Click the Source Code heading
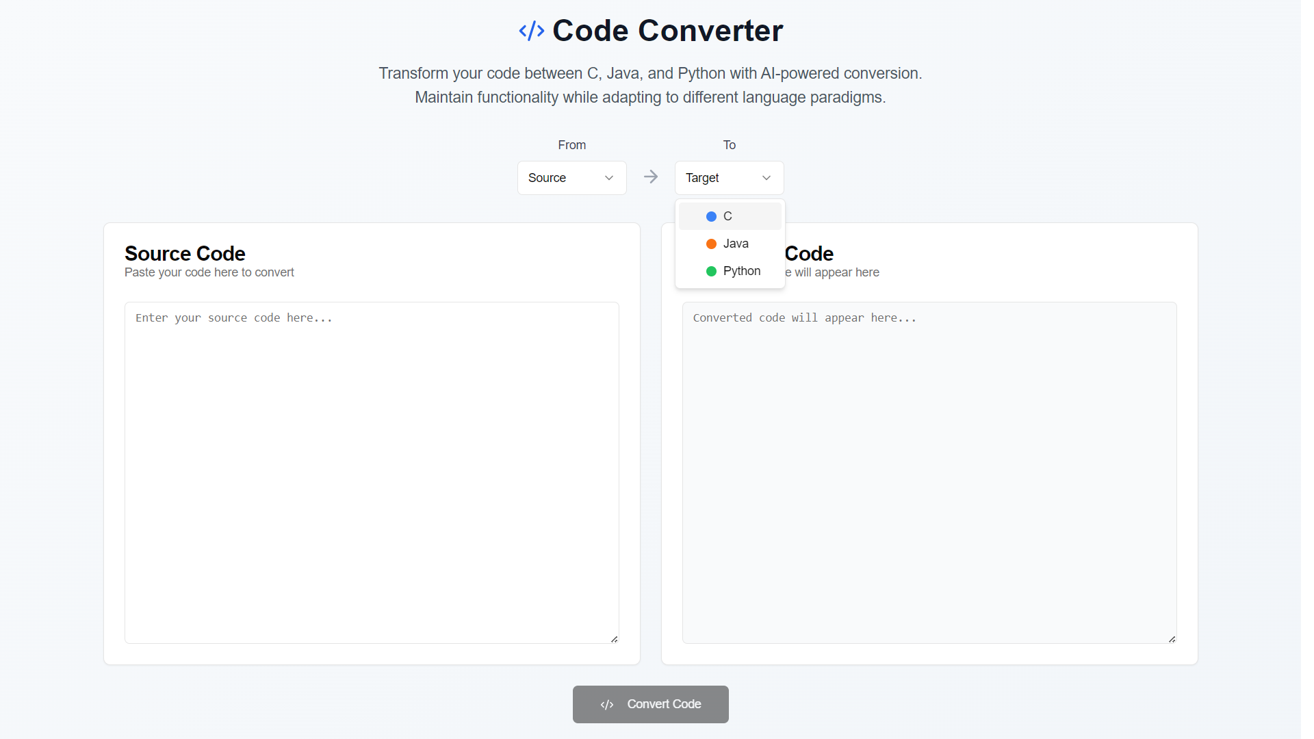 [185, 253]
